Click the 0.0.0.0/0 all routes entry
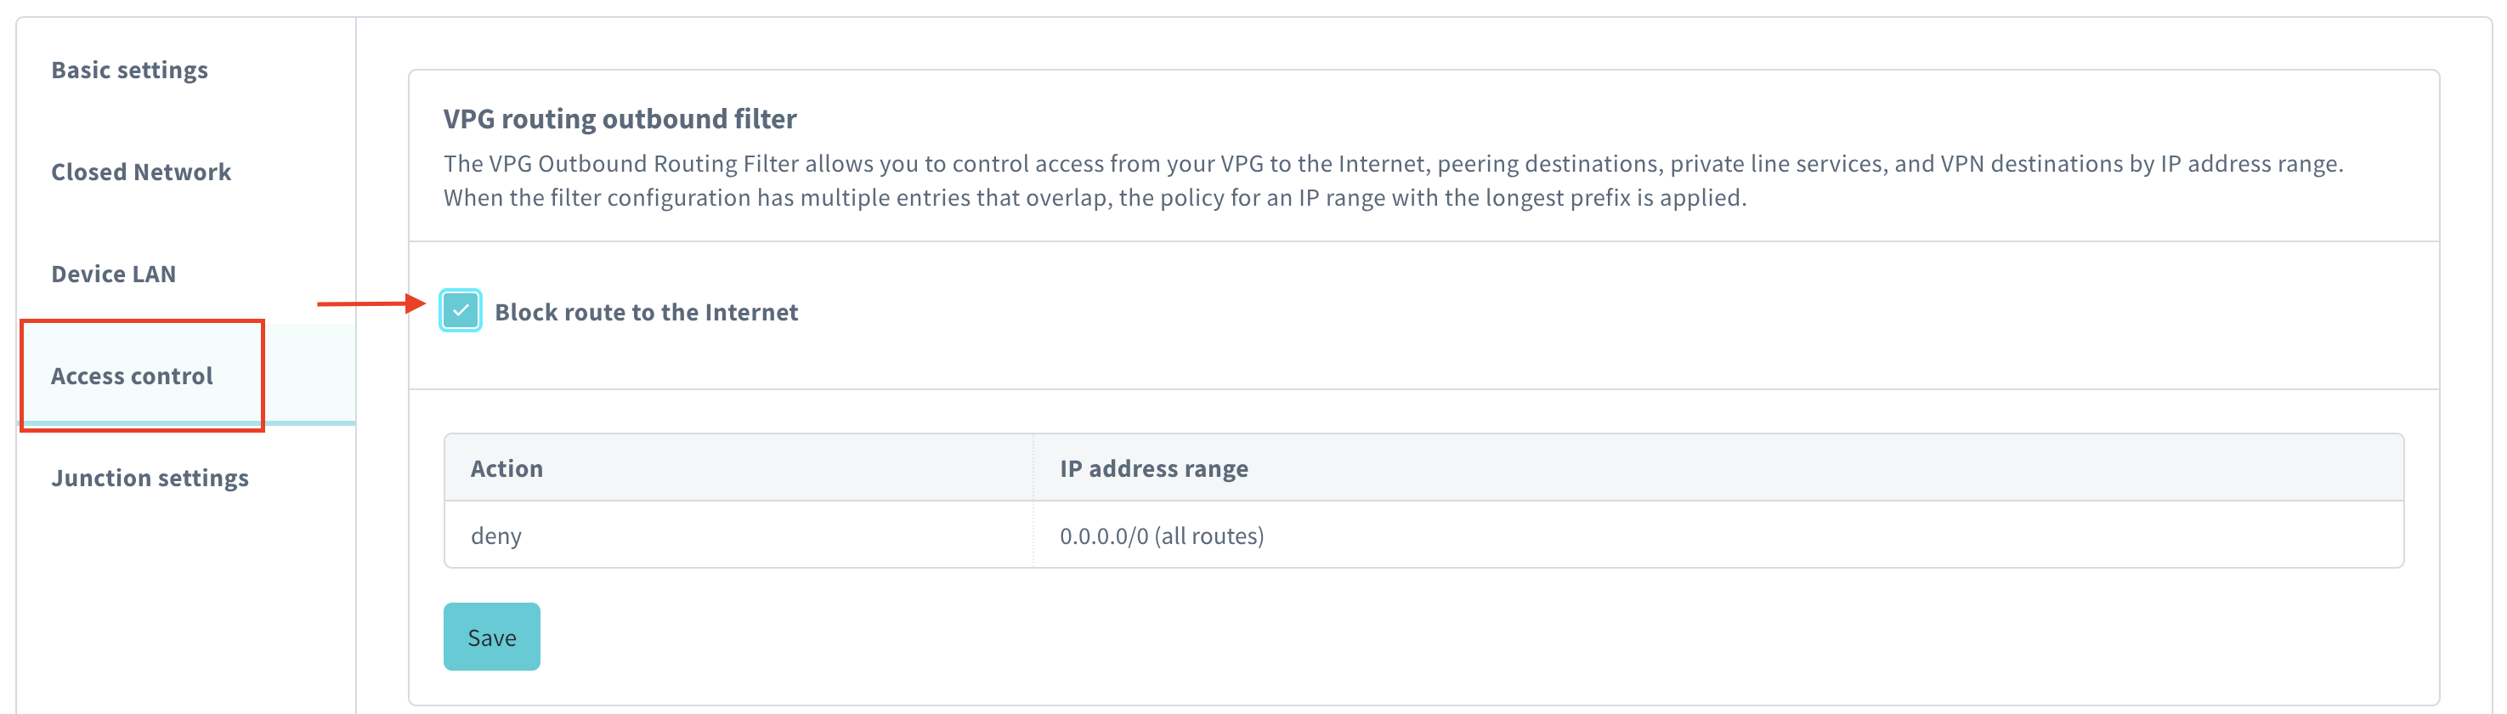This screenshot has height=714, width=2507. (1162, 535)
